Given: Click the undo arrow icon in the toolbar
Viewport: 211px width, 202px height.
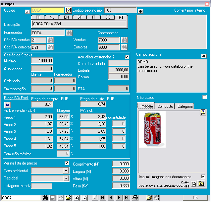Looking at the screenshot, I should [x=61, y=198].
